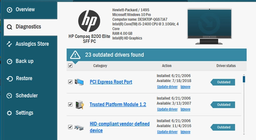Select the Diagnostics tab
256x140 pixels.
pos(30,27)
